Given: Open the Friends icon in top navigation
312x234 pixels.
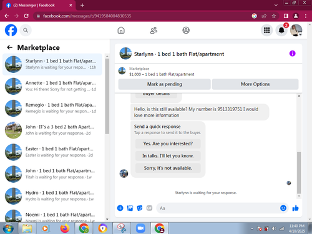Looking at the screenshot, I should [x=154, y=31].
